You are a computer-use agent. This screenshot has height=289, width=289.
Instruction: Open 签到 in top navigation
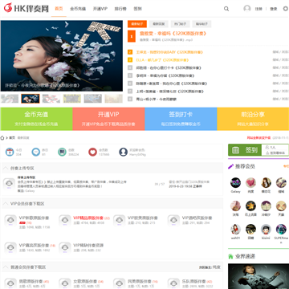click(137, 9)
